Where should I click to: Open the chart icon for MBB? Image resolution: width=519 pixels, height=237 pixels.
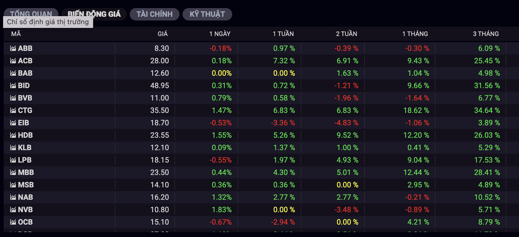13,172
